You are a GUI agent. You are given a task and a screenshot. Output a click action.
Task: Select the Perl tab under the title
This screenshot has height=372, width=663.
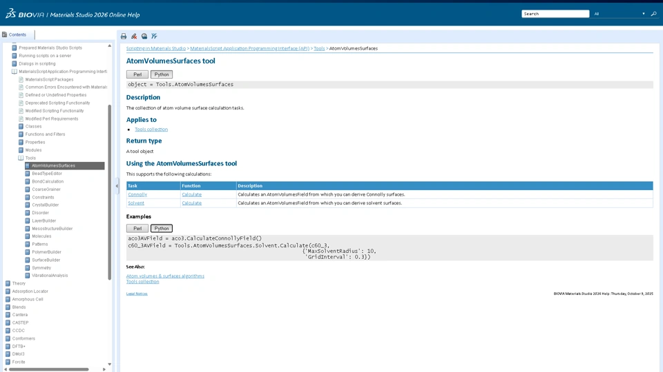(137, 74)
